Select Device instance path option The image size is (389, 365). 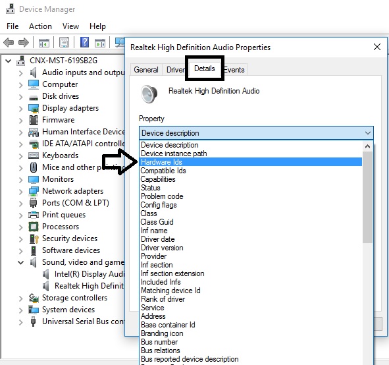coord(251,154)
